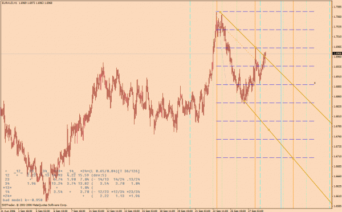
Task: Click the 'bad model k=-0.958' text
Action: 22,200
